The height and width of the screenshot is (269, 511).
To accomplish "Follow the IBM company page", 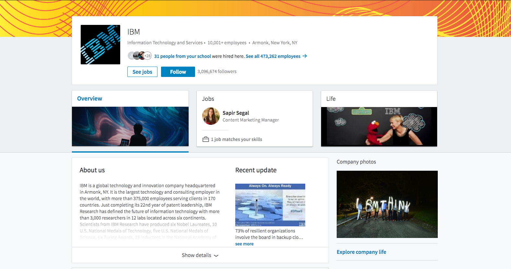I will coord(178,72).
